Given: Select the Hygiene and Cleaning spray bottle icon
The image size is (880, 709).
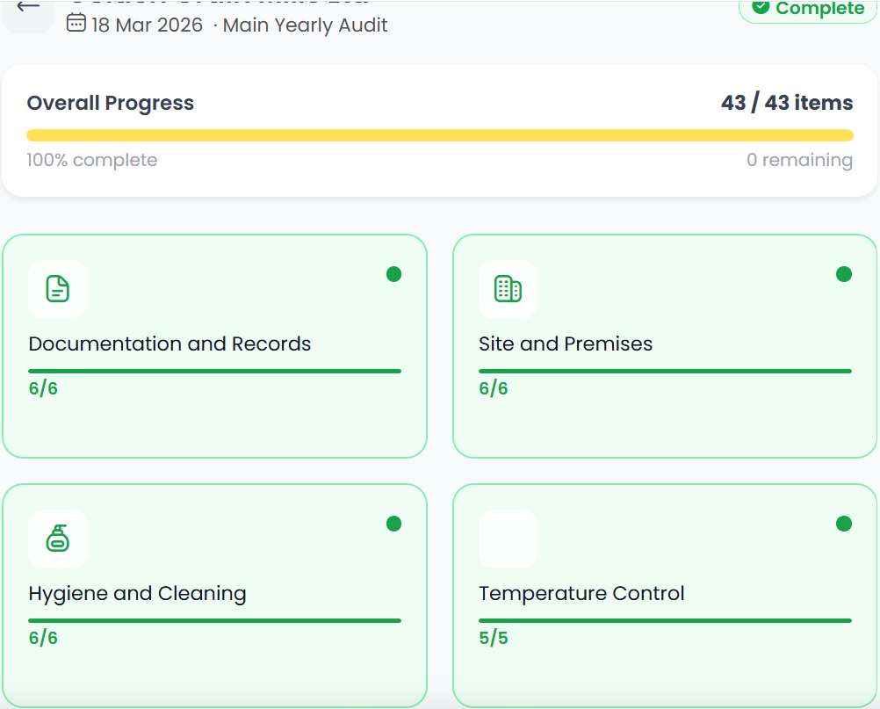Looking at the screenshot, I should 57,539.
